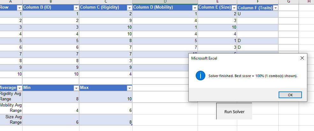Expand the Min column filter dropdown
The width and height of the screenshot is (314, 131).
tap(76, 88)
